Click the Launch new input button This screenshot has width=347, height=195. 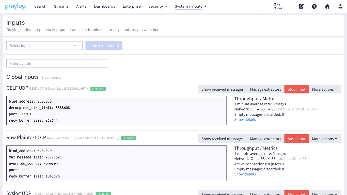click(104, 45)
